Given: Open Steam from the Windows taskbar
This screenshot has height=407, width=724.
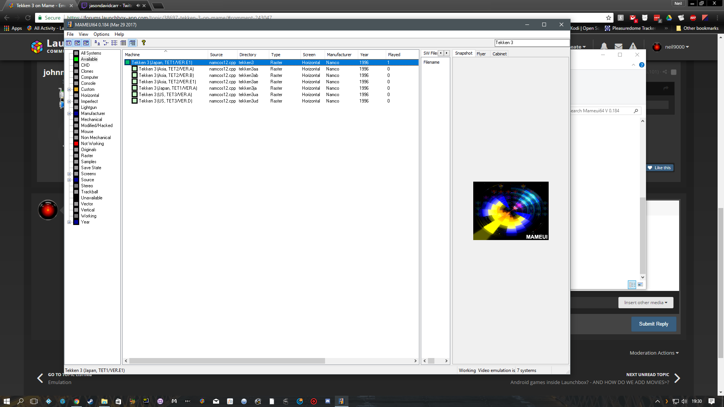Looking at the screenshot, I should [x=90, y=401].
